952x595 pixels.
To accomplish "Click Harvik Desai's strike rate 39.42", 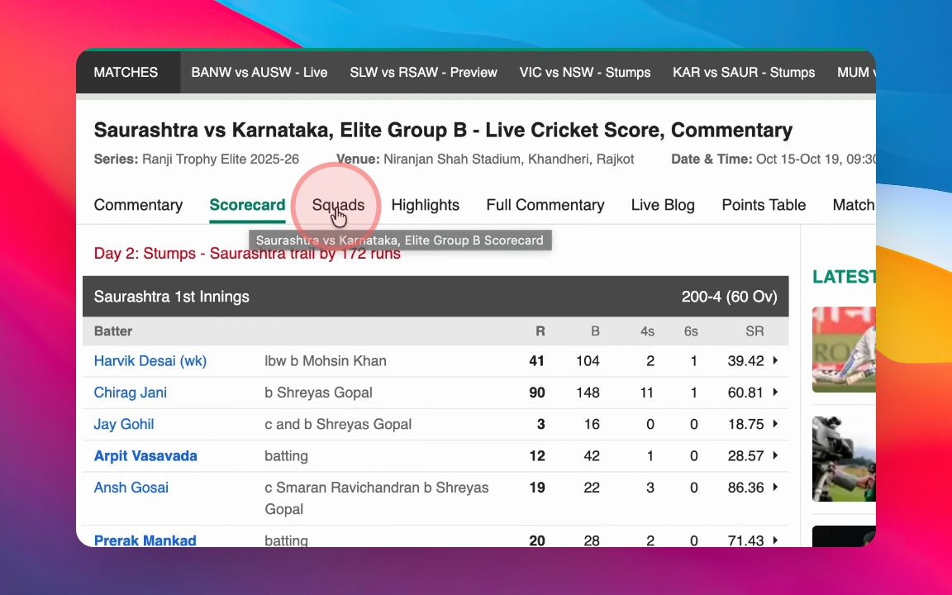I will 745,360.
